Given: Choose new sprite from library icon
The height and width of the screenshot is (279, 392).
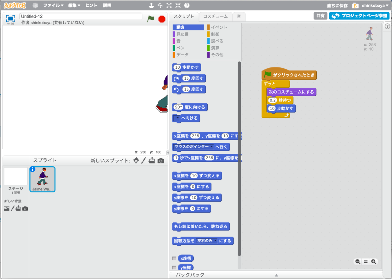Looking at the screenshot, I should point(136,161).
